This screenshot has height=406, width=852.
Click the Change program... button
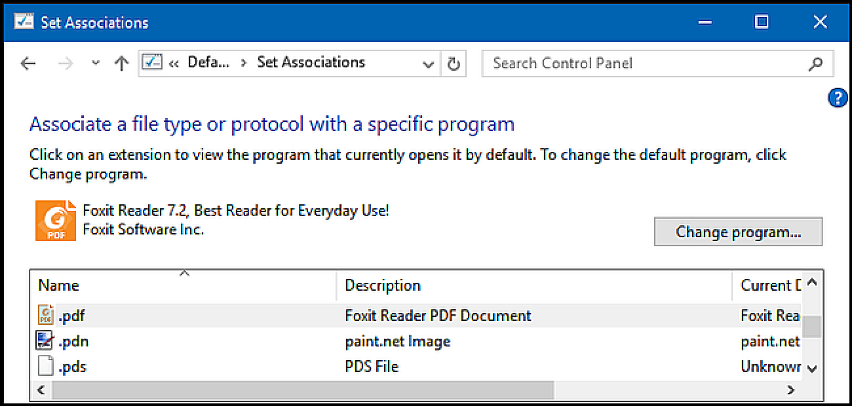click(738, 232)
